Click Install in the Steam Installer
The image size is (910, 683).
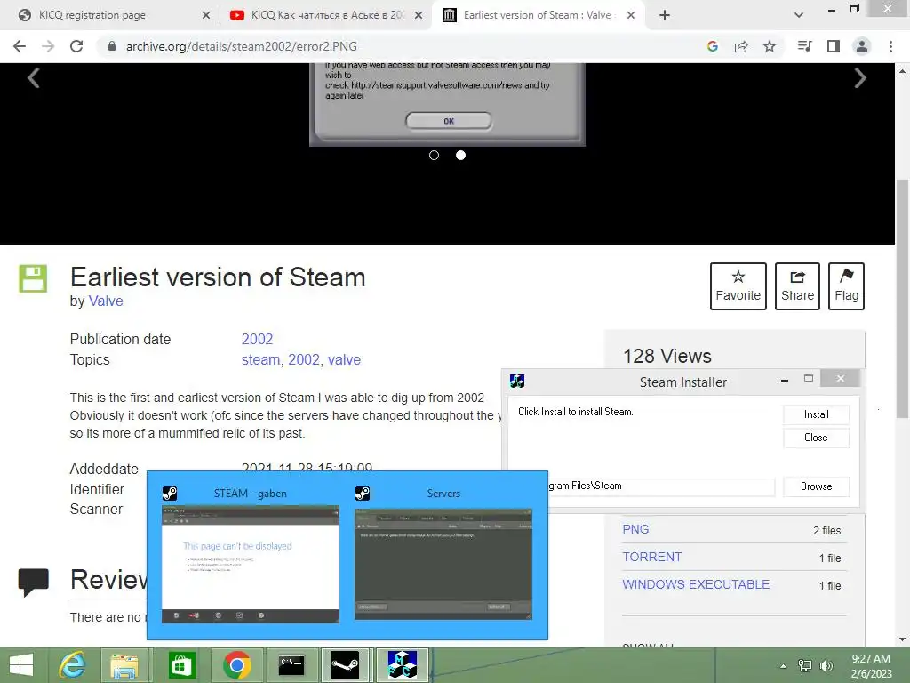[816, 414]
